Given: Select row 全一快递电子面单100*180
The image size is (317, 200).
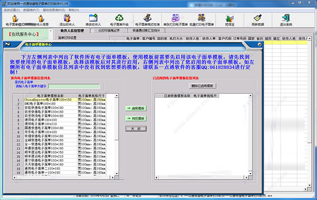Looking at the screenshot, I should click(59, 144).
